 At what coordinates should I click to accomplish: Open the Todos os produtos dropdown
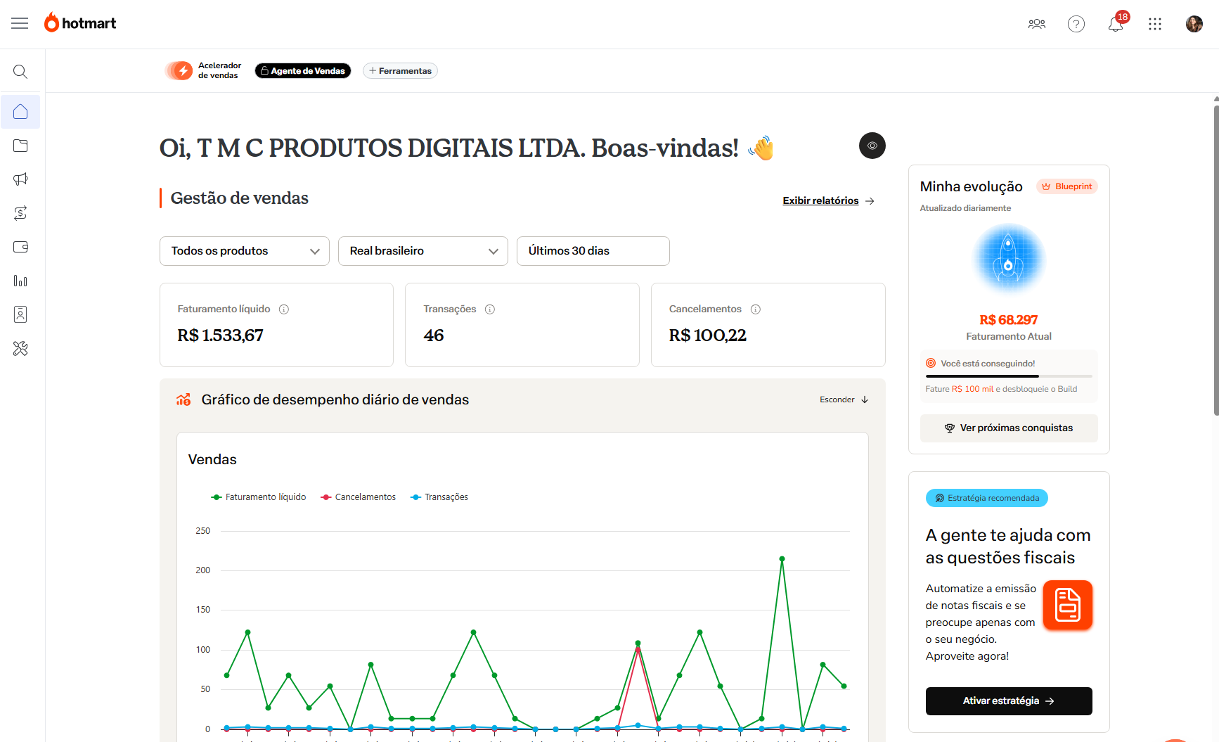tap(245, 251)
